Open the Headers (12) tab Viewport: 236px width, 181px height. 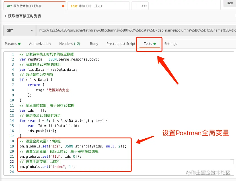[69, 44]
